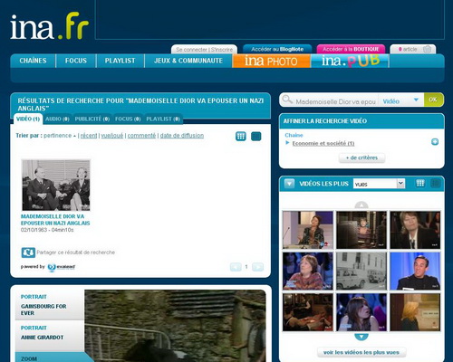
Task: Switch search results to list view
Action: tap(256, 137)
